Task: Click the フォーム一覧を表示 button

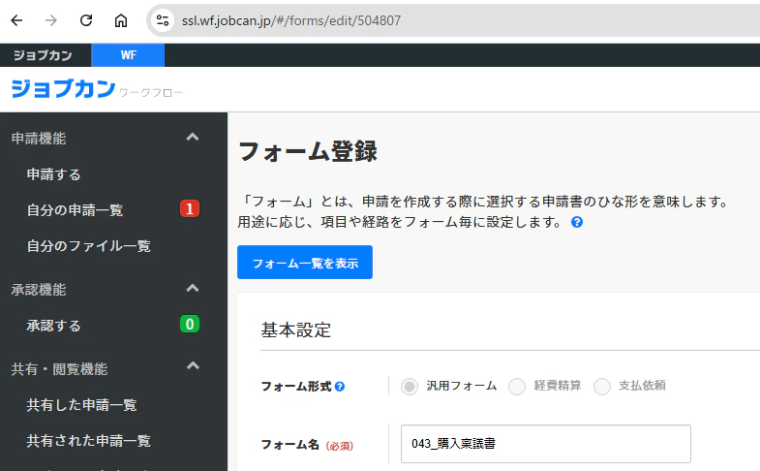Action: coord(305,263)
